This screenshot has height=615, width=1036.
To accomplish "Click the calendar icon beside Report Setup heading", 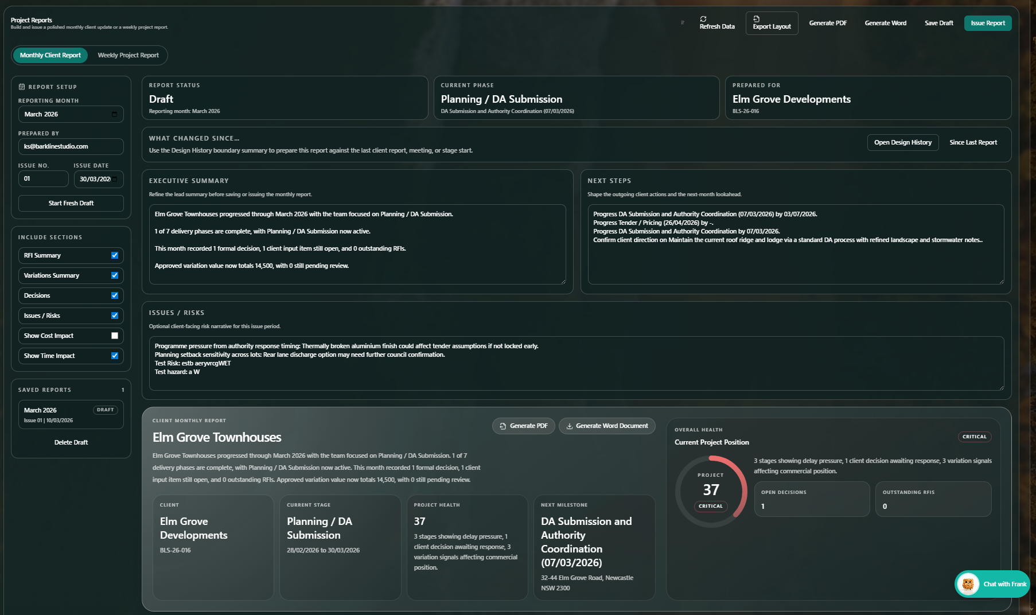I will (x=21, y=87).
